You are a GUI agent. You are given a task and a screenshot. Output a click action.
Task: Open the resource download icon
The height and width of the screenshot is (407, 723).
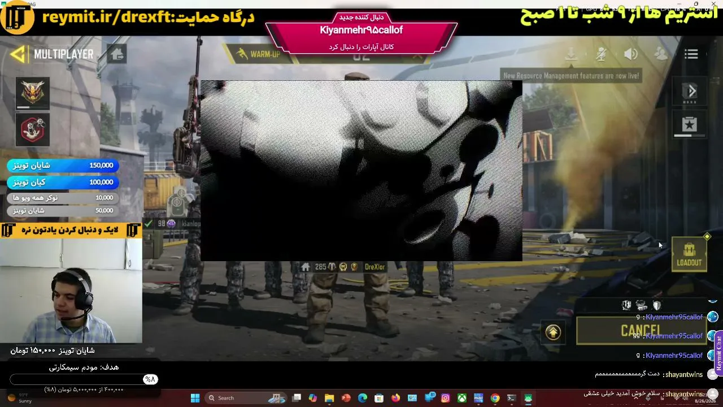tap(571, 54)
